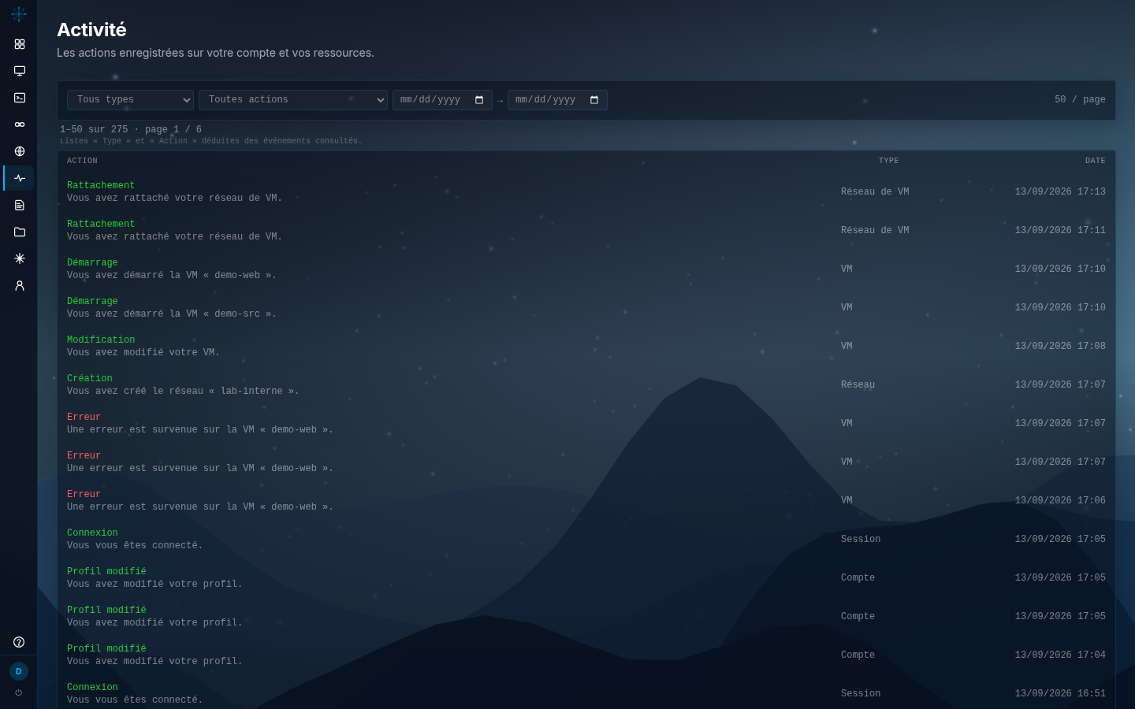The width and height of the screenshot is (1135, 709).
Task: Open the terminal console icon in sidebar
Action: tap(20, 98)
